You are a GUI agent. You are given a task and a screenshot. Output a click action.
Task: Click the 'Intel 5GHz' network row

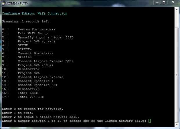[x=20, y=93]
